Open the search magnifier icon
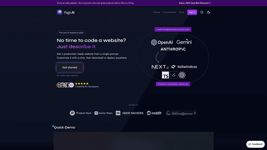This screenshot has width=267, height=150. (202, 12)
